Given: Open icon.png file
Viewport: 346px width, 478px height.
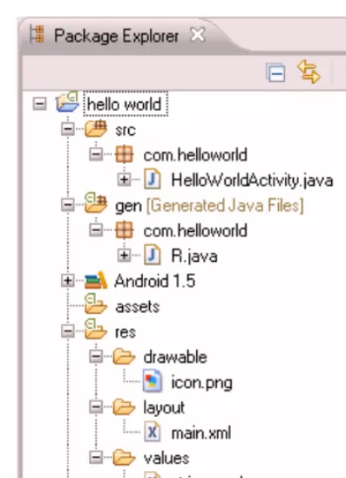Looking at the screenshot, I should click(202, 383).
